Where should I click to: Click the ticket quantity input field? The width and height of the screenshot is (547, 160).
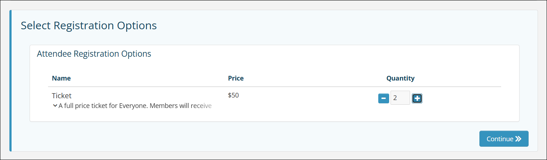click(400, 98)
